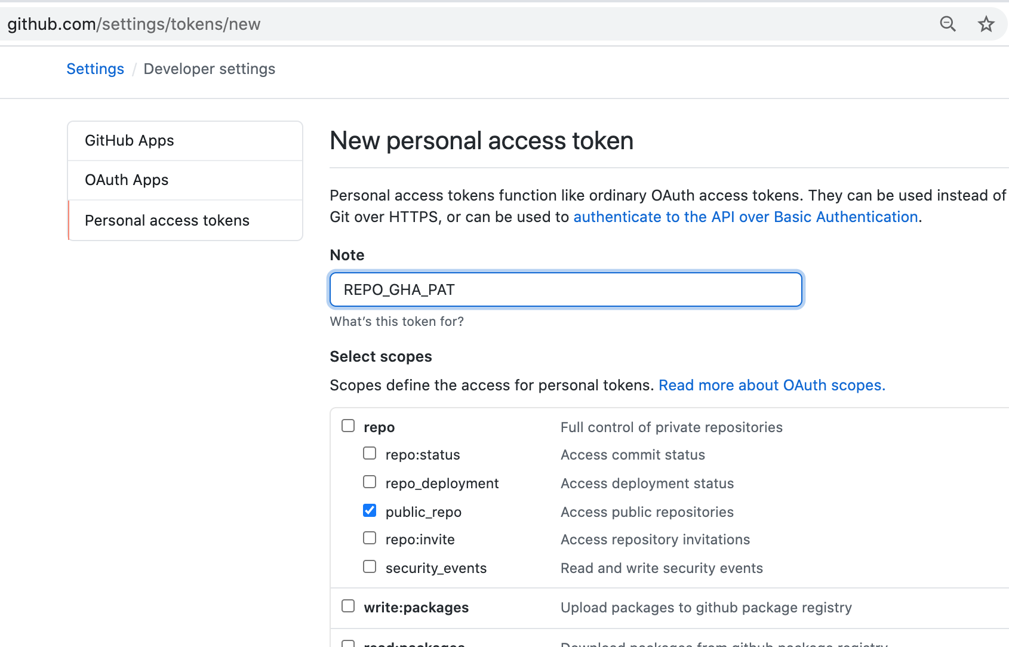The image size is (1009, 647).
Task: Click the public_repo label text
Action: [x=423, y=512]
